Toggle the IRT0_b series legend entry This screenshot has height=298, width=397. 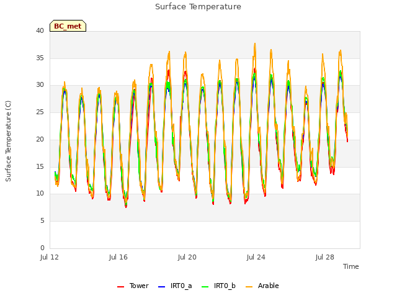(218, 286)
